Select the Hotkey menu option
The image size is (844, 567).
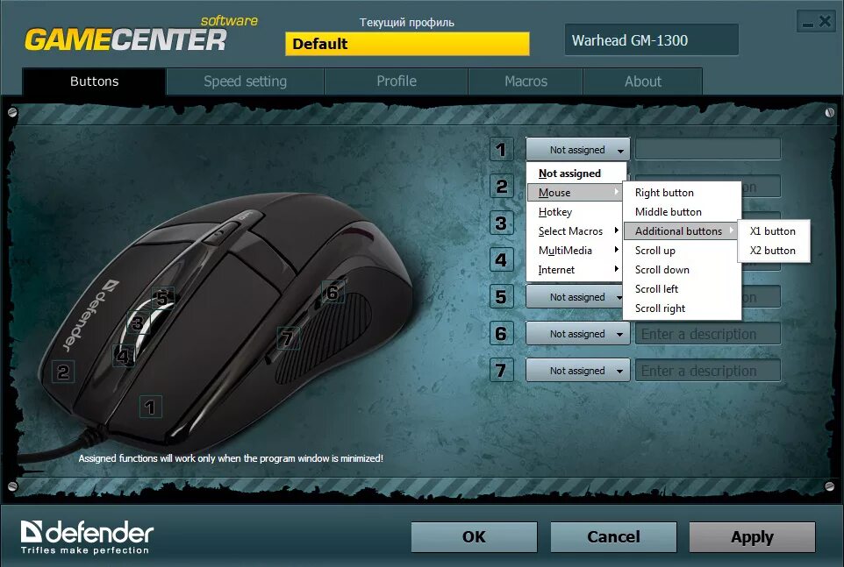(x=575, y=212)
